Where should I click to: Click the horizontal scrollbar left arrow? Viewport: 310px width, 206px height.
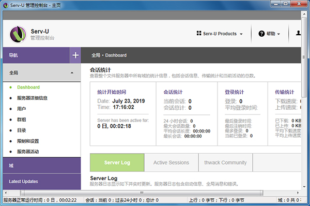click(x=6, y=193)
